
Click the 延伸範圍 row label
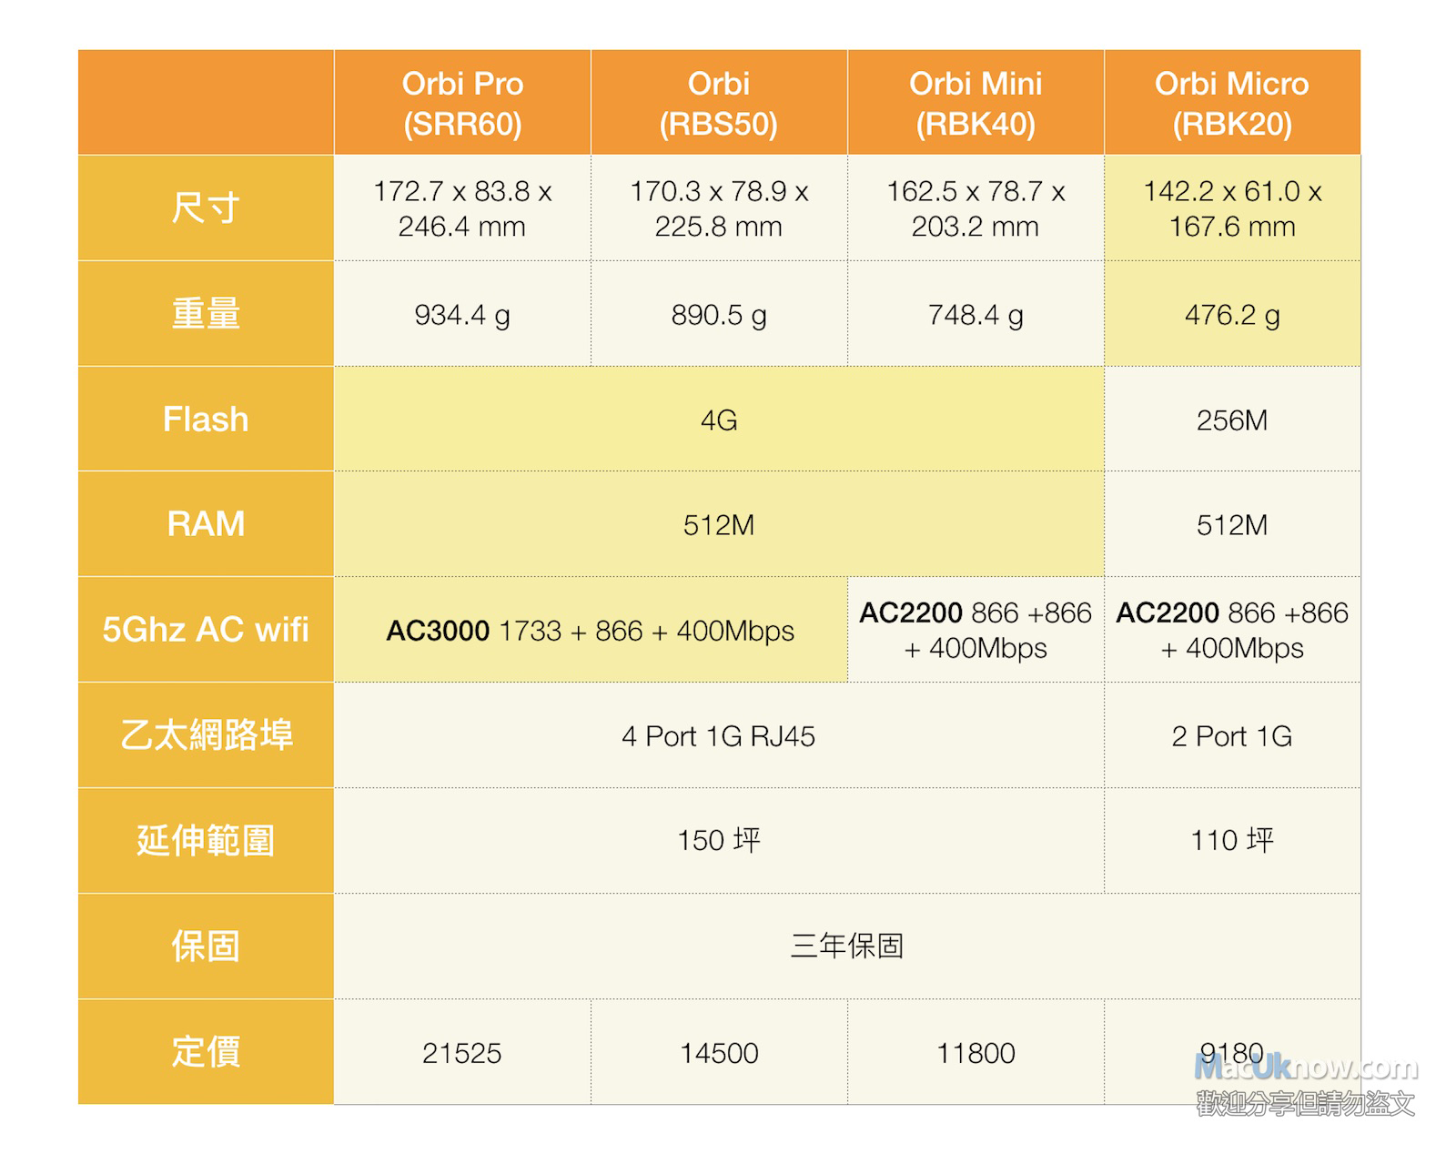(x=206, y=841)
